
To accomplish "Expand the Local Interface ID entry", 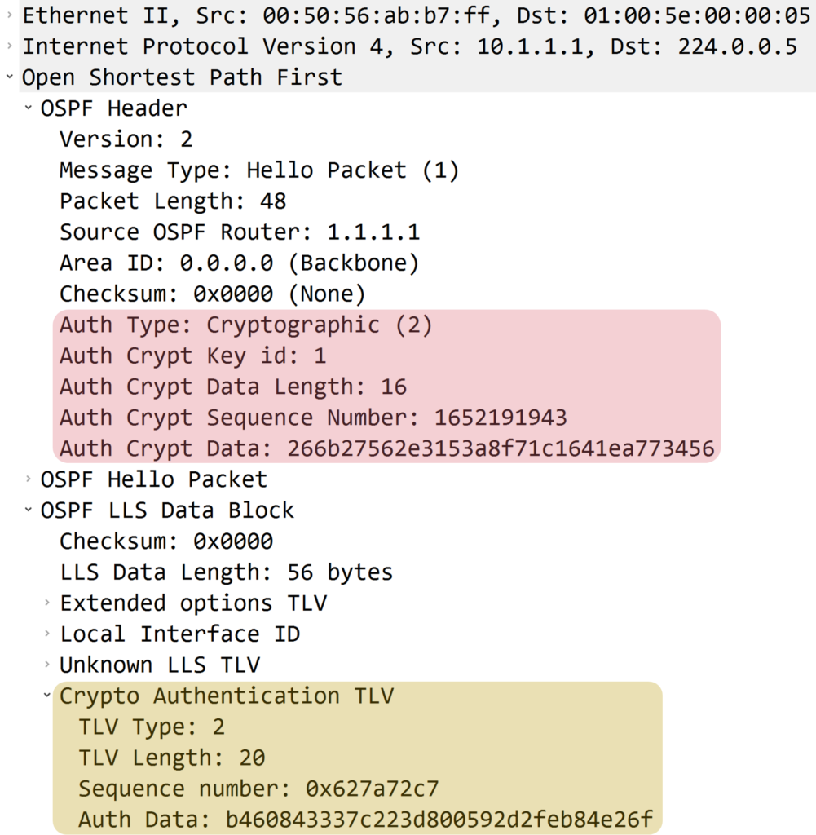I will coord(46,634).
